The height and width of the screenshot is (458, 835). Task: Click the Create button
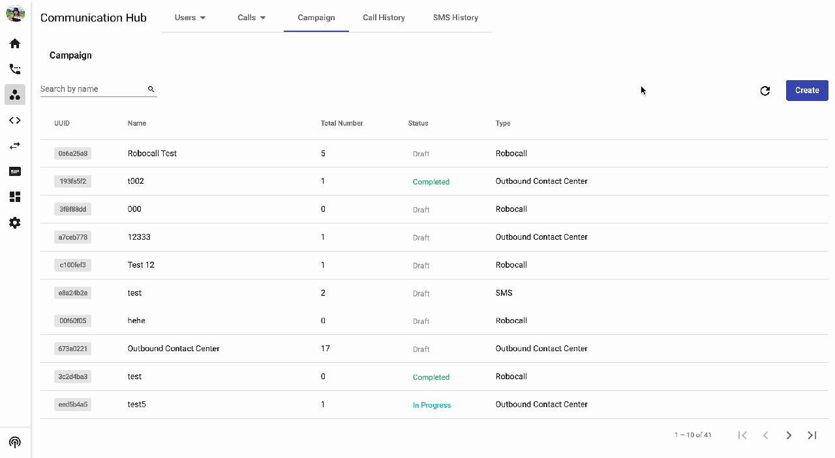pyautogui.click(x=807, y=91)
